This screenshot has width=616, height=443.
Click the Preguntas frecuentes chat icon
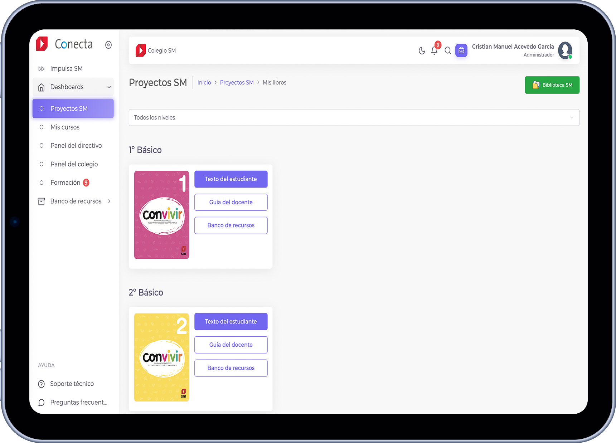point(42,403)
